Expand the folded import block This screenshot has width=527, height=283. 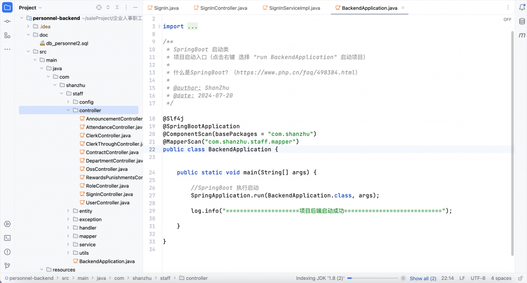pyautogui.click(x=192, y=26)
